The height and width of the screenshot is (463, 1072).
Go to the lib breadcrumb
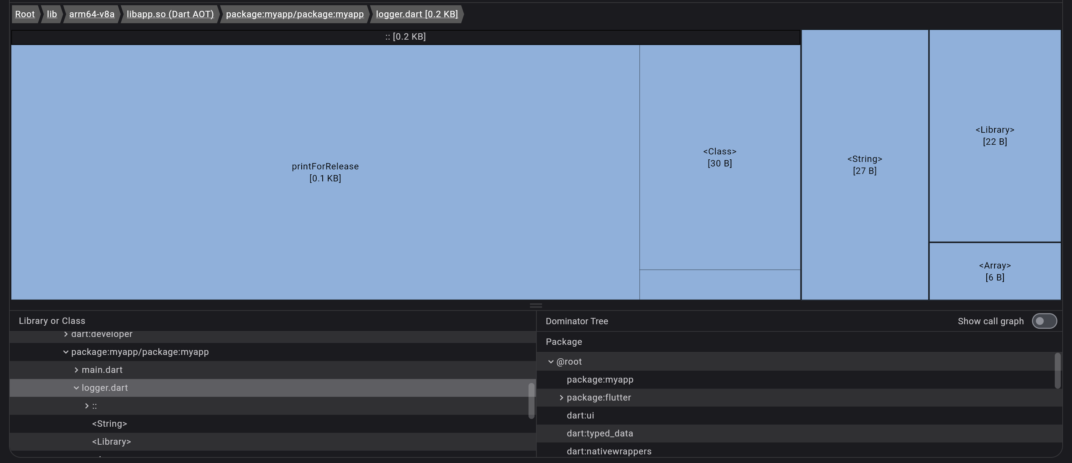[x=52, y=14]
